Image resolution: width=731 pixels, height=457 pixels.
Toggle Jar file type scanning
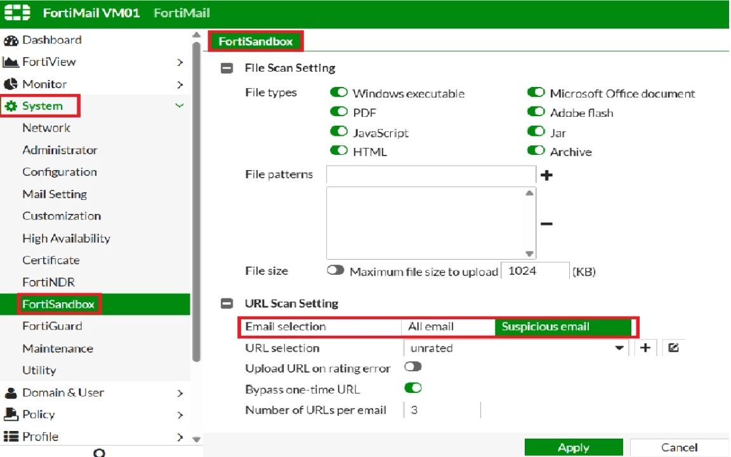point(536,131)
